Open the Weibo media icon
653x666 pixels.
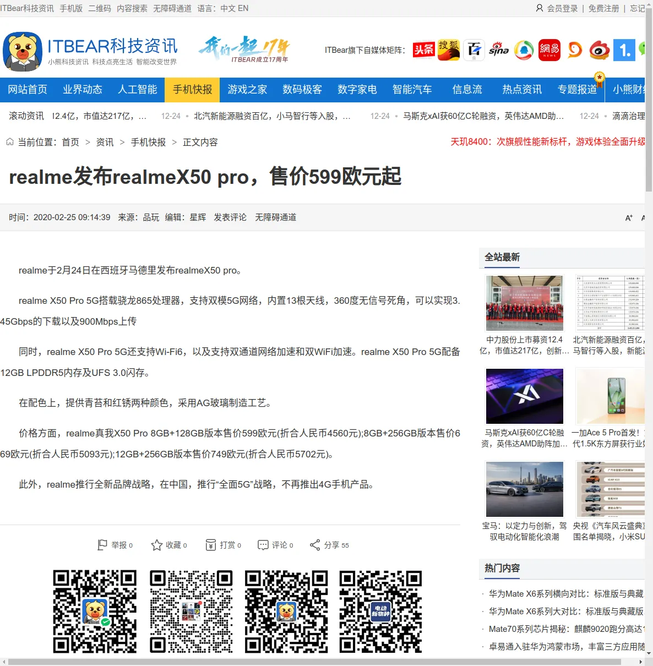(600, 50)
